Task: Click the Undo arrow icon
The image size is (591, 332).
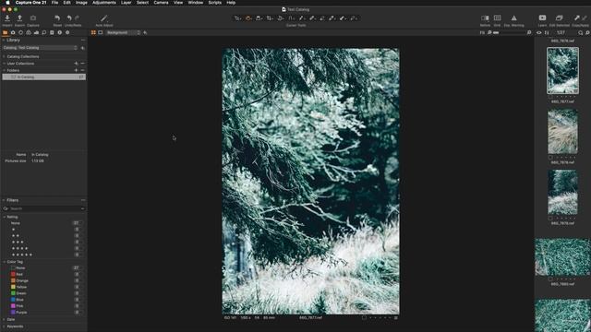Action: tap(69, 18)
